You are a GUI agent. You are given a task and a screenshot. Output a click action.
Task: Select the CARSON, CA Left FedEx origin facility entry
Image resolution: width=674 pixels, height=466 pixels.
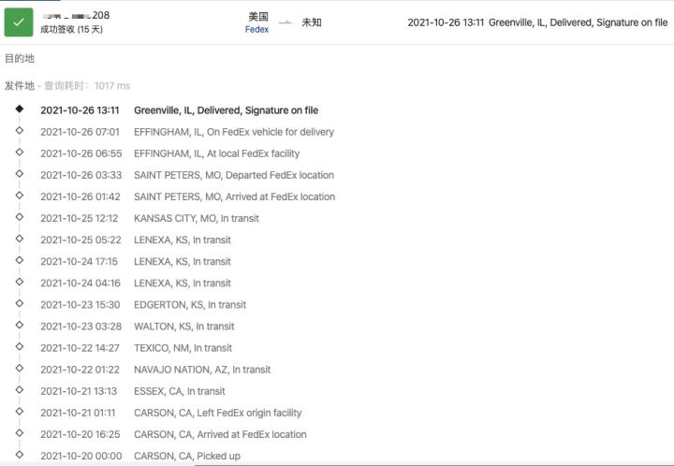[x=171, y=414]
